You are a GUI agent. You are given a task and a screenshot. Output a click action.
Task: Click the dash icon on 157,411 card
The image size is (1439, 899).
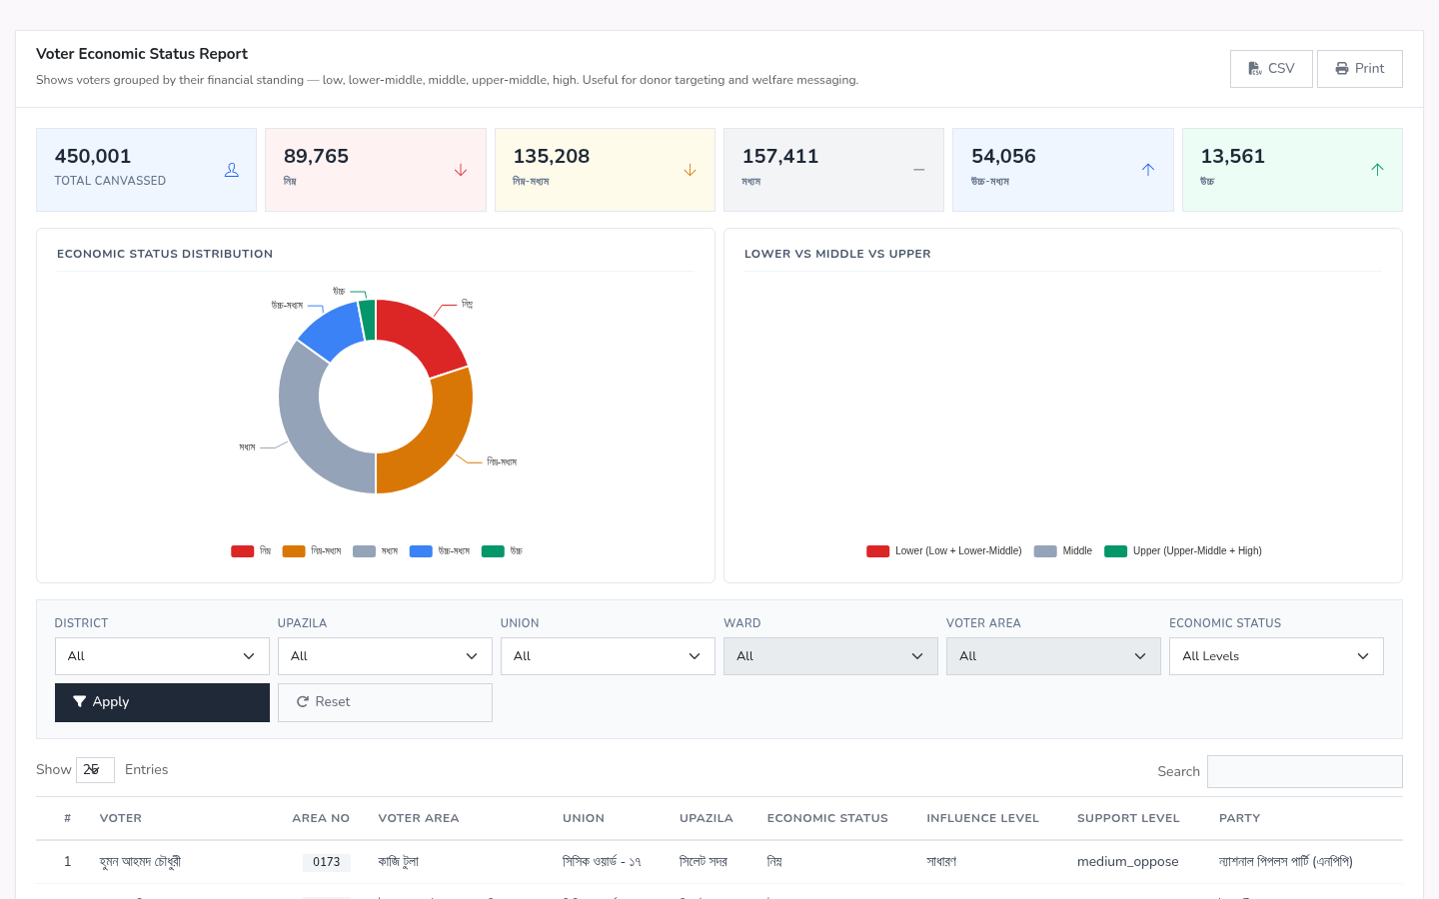coord(918,170)
